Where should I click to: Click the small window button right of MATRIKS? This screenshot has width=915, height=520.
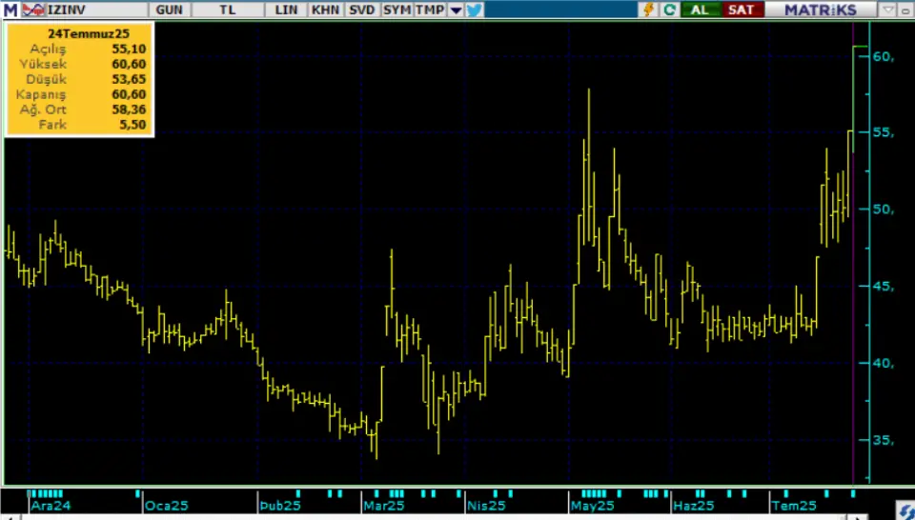pos(905,10)
